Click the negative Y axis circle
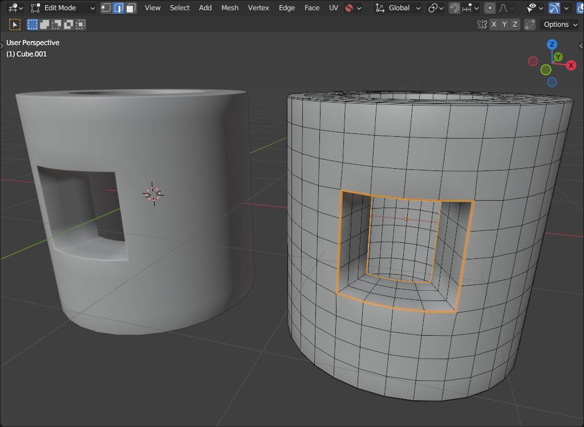The image size is (584, 427). pyautogui.click(x=546, y=70)
